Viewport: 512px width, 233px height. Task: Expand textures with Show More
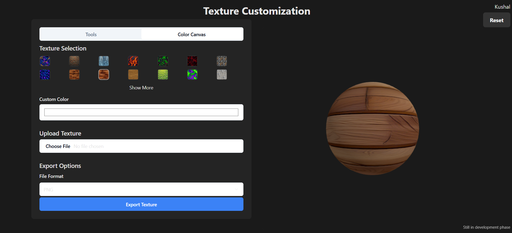(x=141, y=88)
